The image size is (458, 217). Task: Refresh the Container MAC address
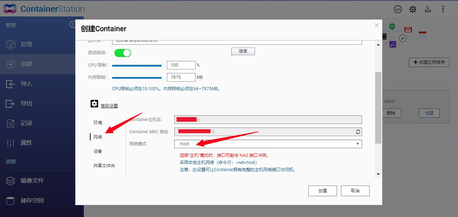click(x=358, y=132)
